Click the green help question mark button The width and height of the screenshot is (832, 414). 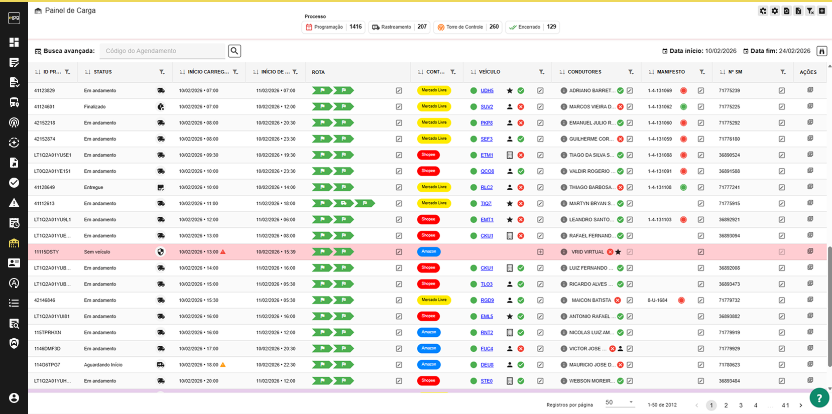(x=819, y=398)
